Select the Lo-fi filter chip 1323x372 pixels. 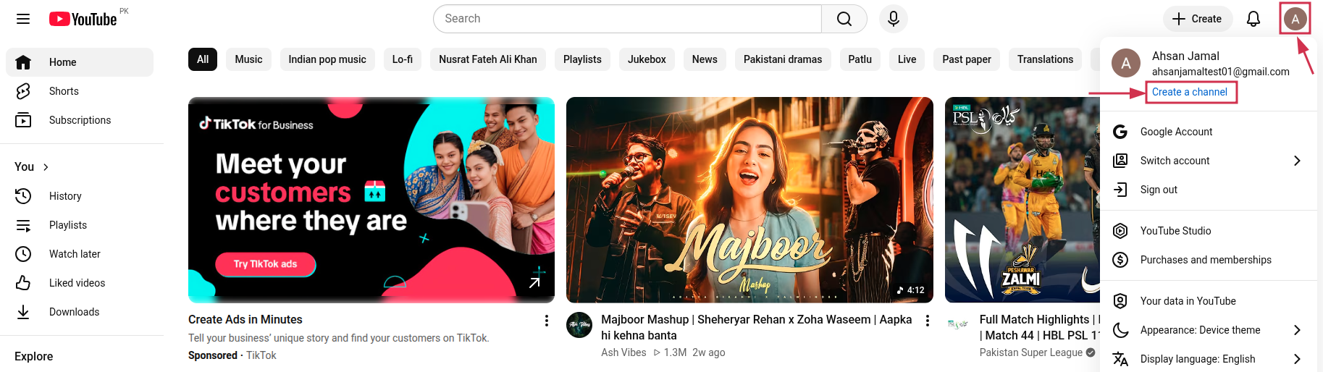(x=403, y=59)
